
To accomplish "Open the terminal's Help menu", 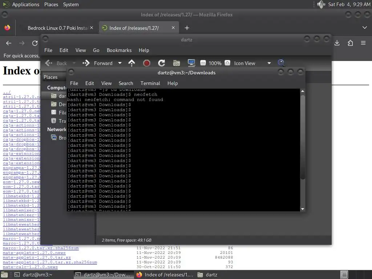I will coord(173,83).
